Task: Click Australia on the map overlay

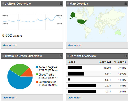Action: coord(118,33)
